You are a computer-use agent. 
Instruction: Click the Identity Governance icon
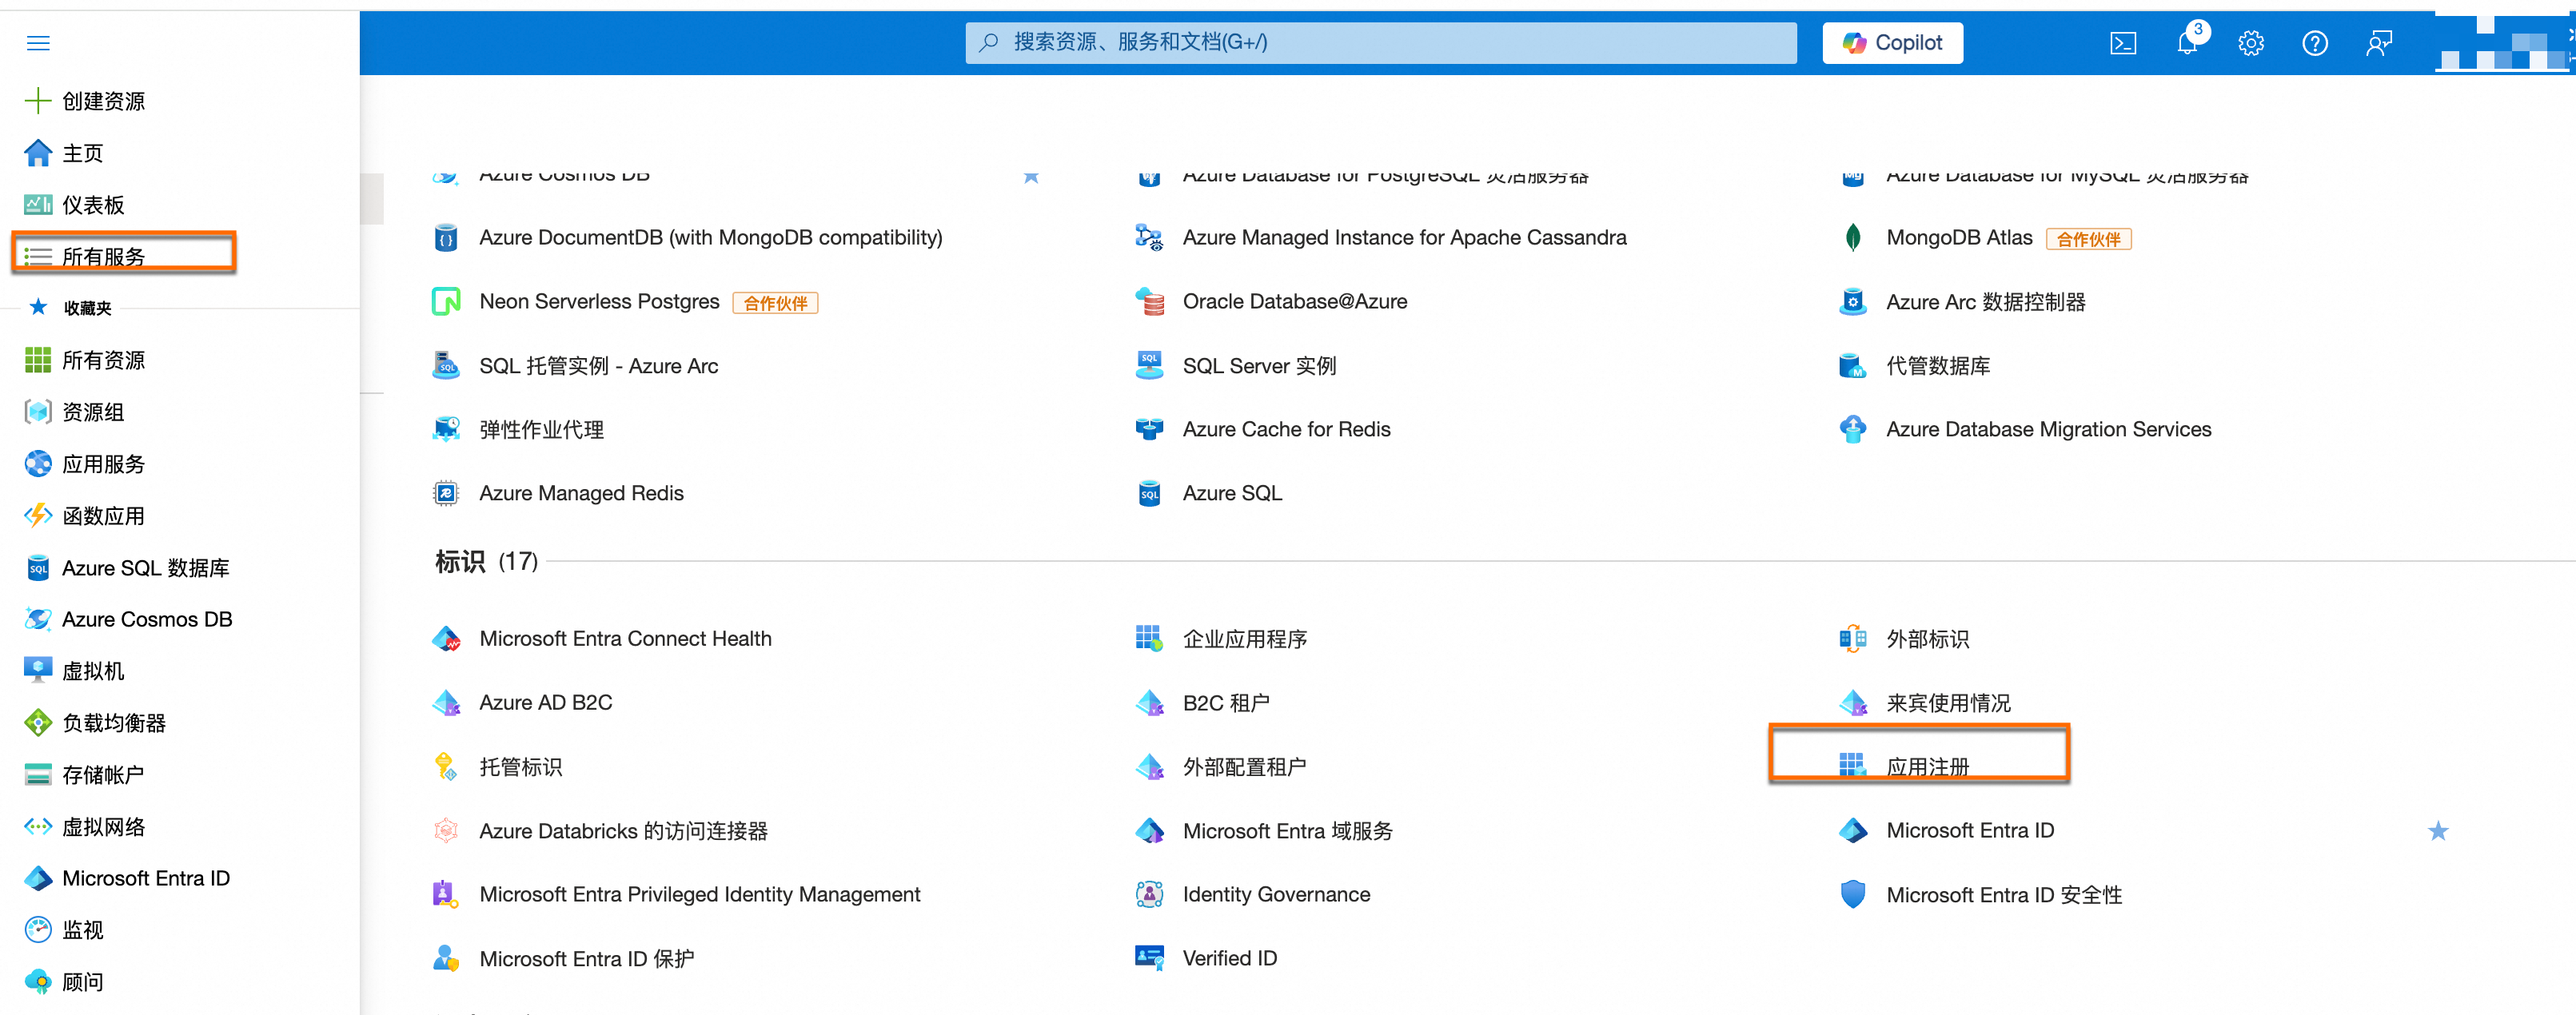point(1149,894)
